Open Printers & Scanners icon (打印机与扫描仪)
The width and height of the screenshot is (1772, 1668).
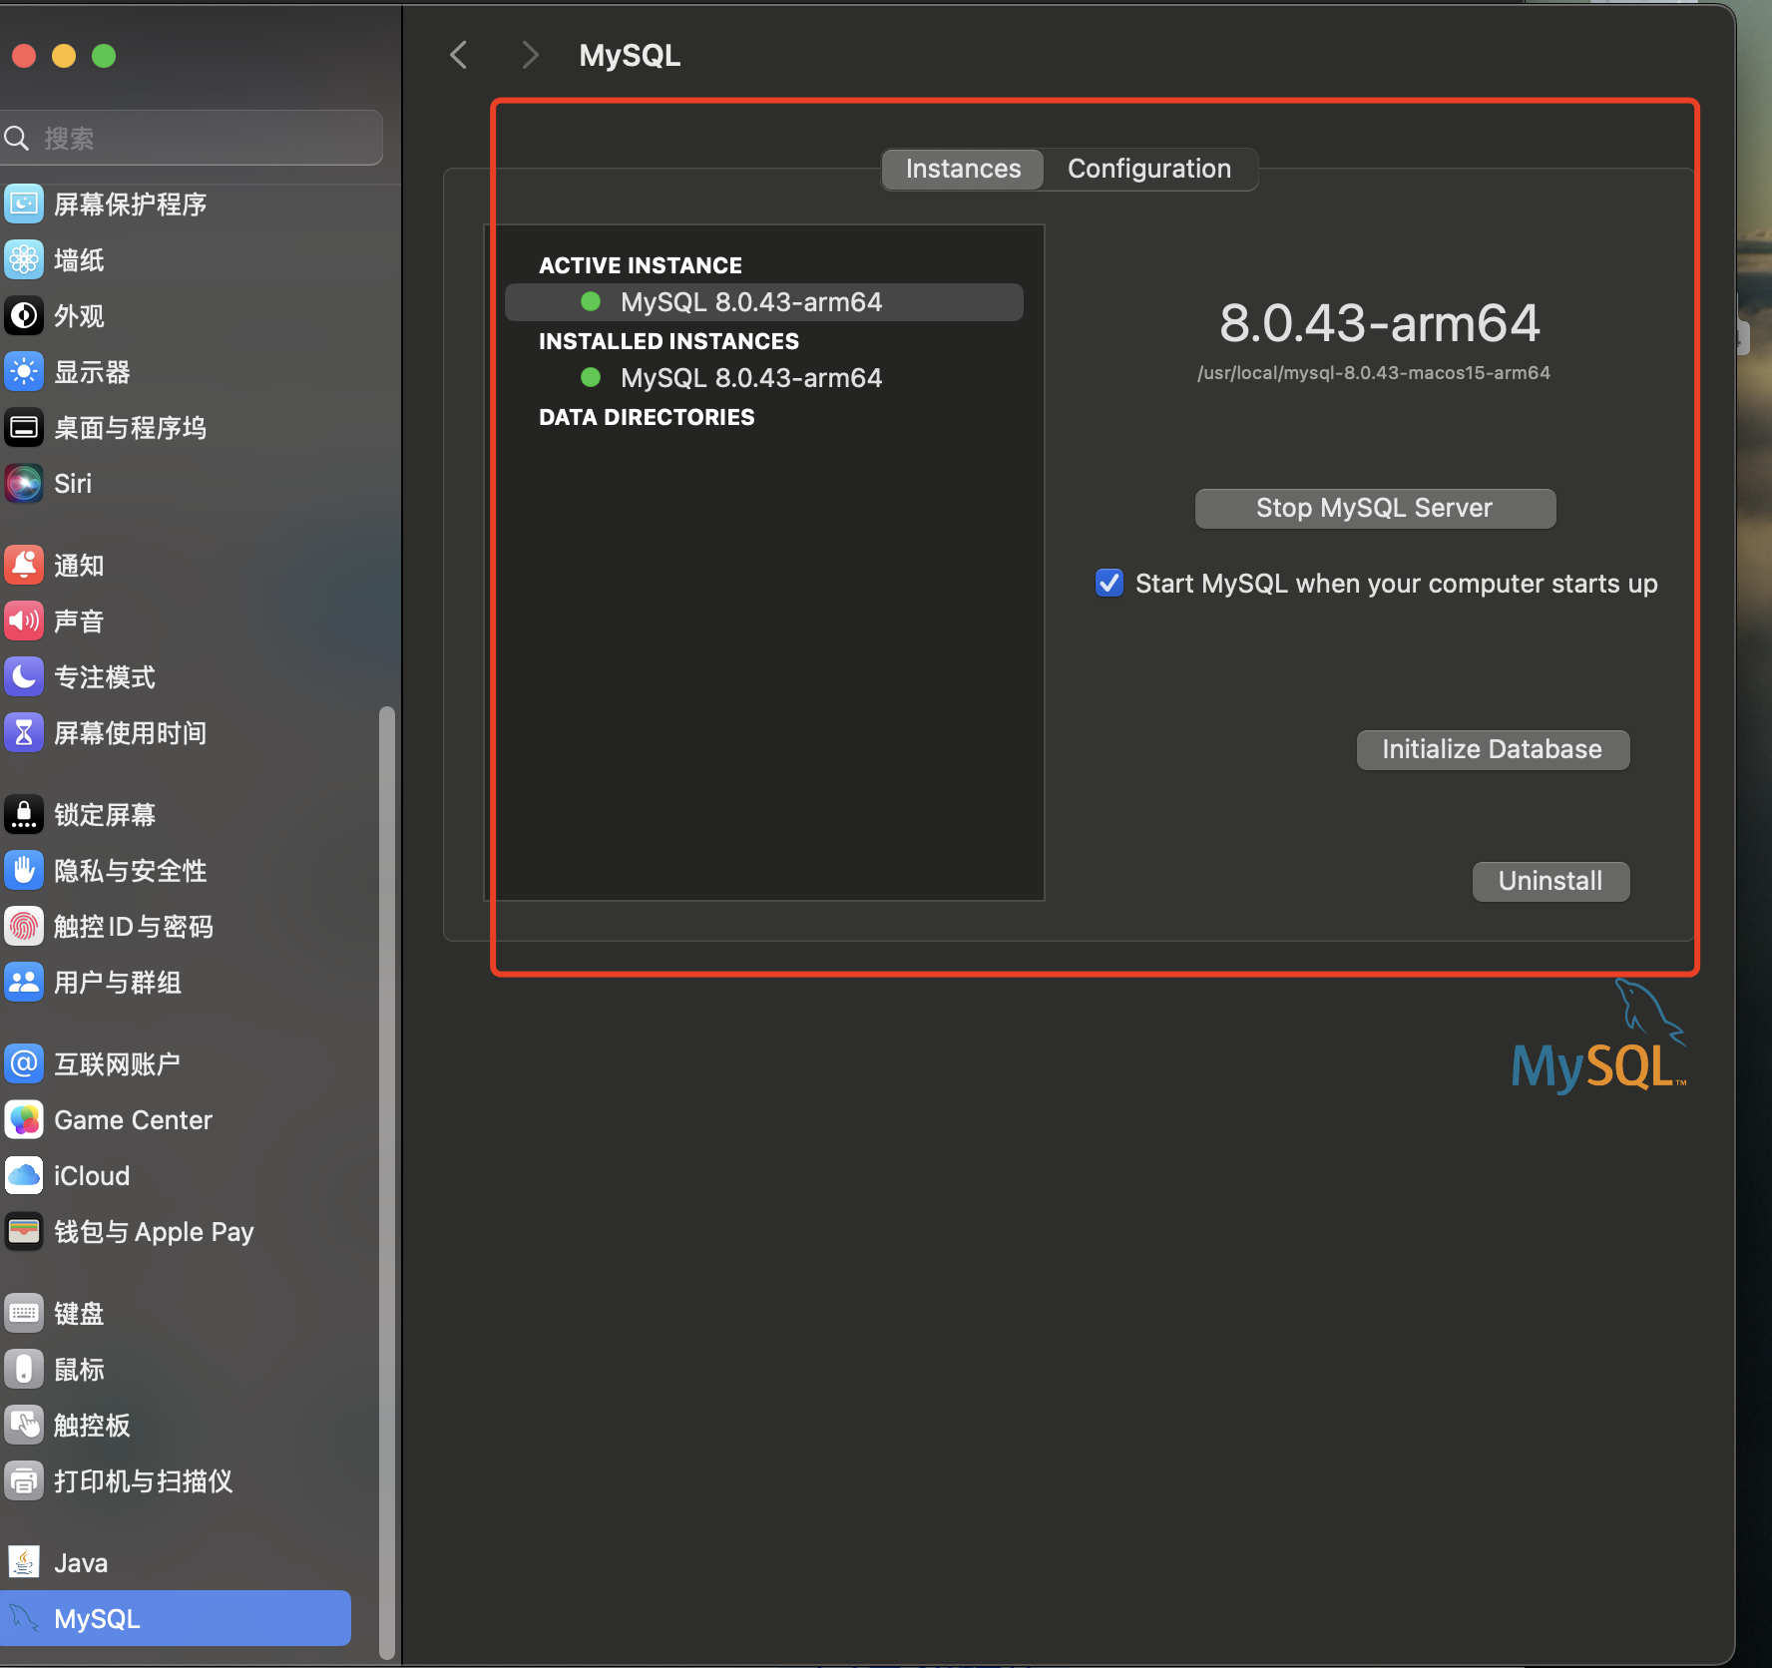[x=24, y=1481]
